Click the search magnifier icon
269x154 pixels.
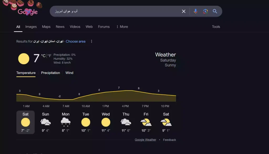(215, 11)
